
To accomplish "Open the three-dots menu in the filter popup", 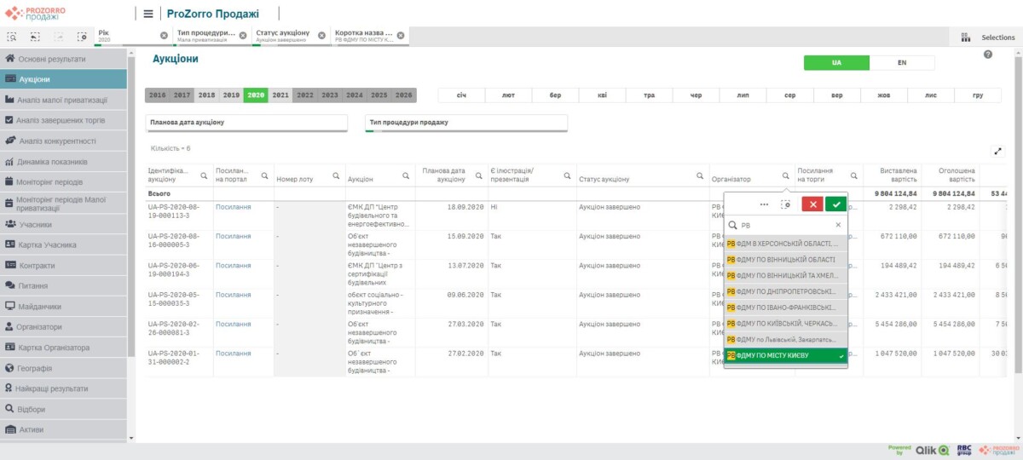I will (764, 204).
